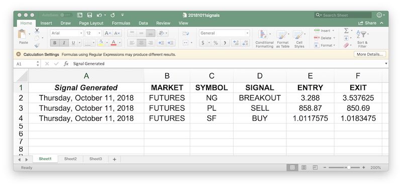Expand the Paste options arrow

coord(30,34)
